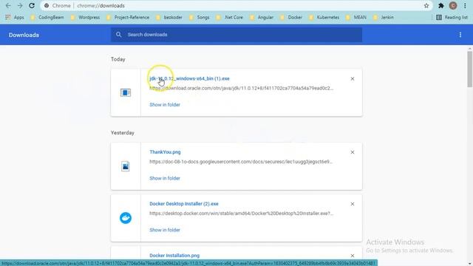Click the Yesterday section heading
The width and height of the screenshot is (473, 266).
click(x=123, y=133)
